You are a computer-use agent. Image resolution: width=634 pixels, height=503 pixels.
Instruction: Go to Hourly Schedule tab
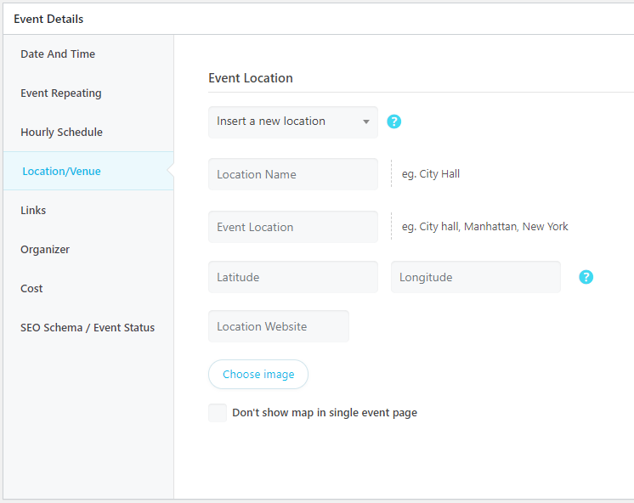(61, 133)
